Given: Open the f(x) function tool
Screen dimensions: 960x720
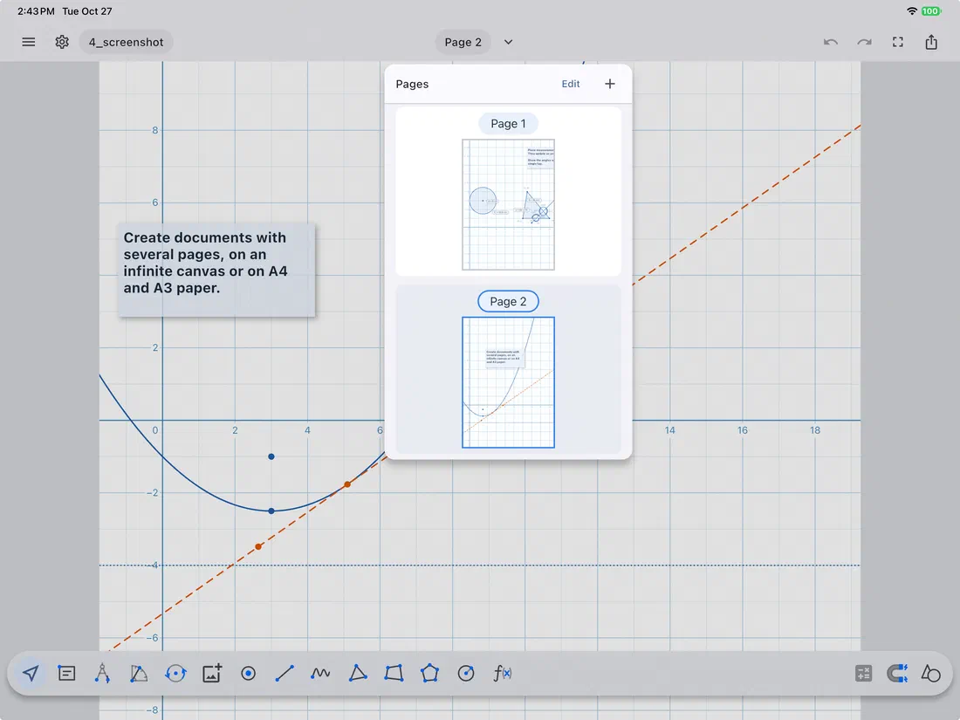Looking at the screenshot, I should [503, 674].
